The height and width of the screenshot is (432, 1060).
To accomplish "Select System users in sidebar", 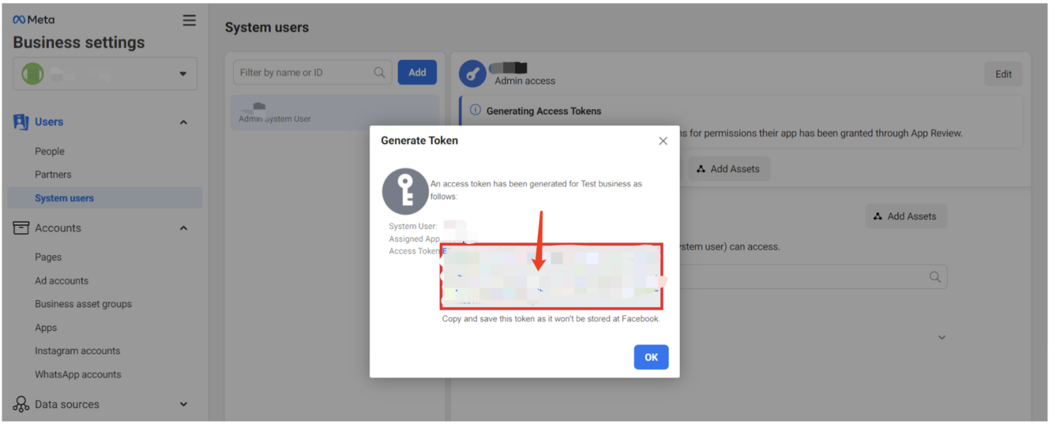I will click(64, 198).
